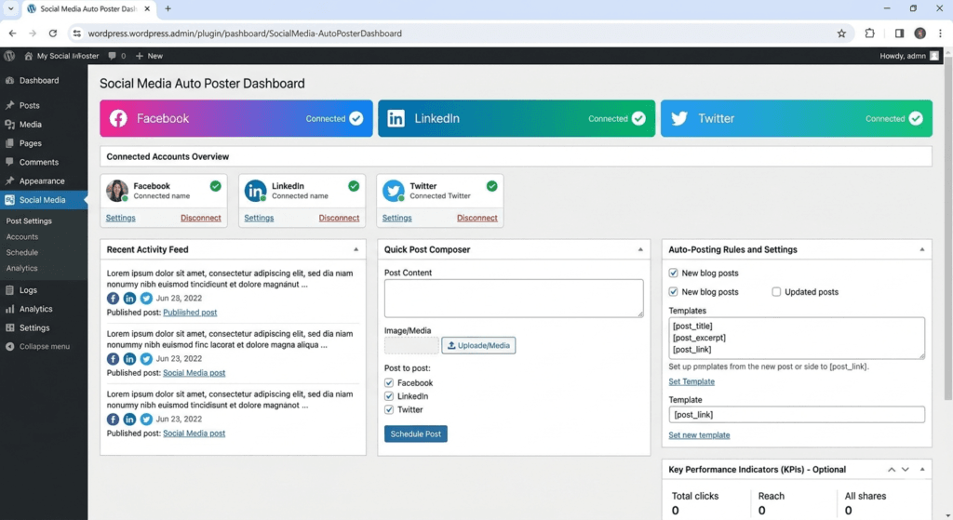Screen dimensions: 953x520
Task: Click the Connected checkmark on LinkedIn banner
Action: (638, 118)
